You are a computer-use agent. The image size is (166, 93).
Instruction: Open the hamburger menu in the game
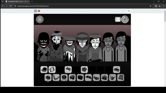(40, 19)
